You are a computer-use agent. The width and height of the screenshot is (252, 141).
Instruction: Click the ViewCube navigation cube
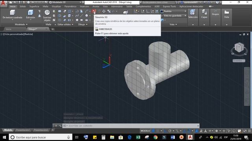pyautogui.click(x=239, y=47)
